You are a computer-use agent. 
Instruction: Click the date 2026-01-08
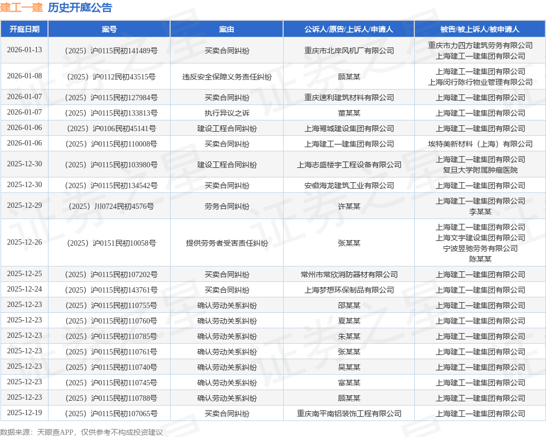click(x=25, y=76)
